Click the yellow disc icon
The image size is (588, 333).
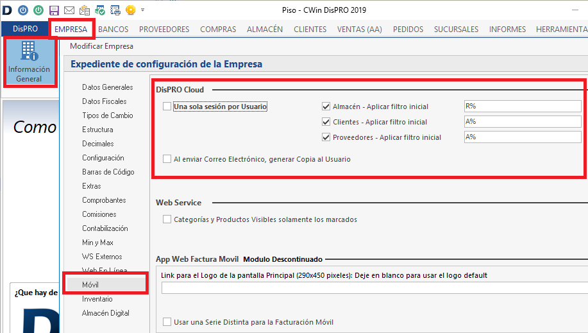pos(130,10)
